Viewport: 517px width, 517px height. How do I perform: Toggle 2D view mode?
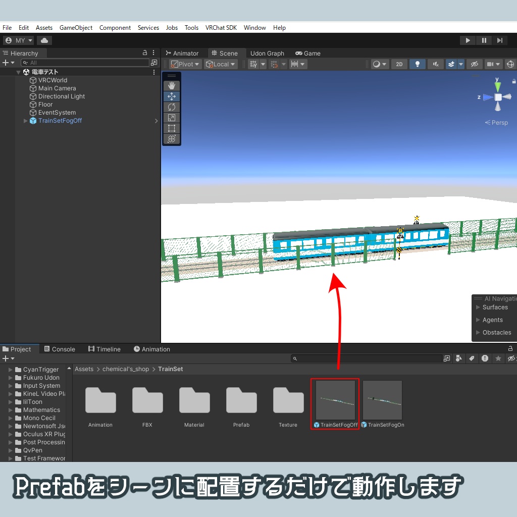click(399, 64)
